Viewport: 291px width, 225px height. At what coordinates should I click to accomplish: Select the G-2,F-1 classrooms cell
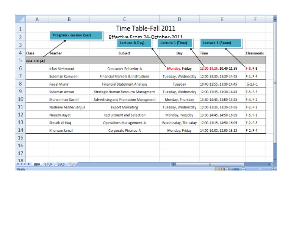(255, 84)
